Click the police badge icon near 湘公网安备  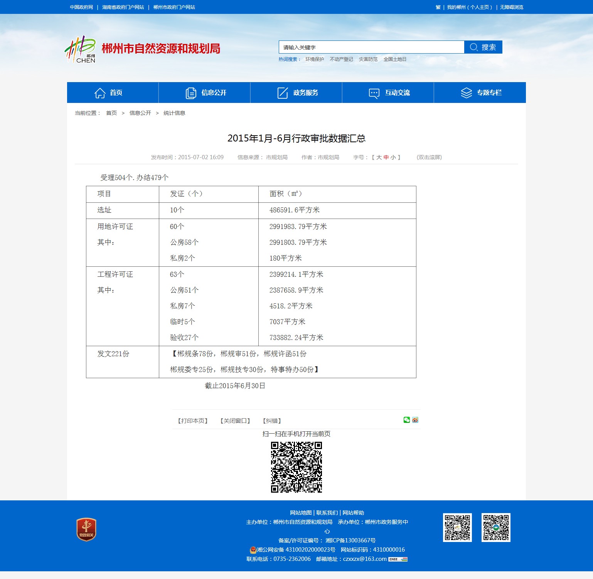click(x=253, y=550)
